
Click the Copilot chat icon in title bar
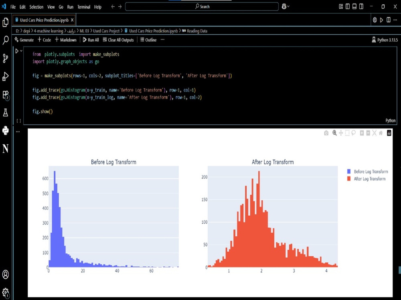(x=284, y=7)
